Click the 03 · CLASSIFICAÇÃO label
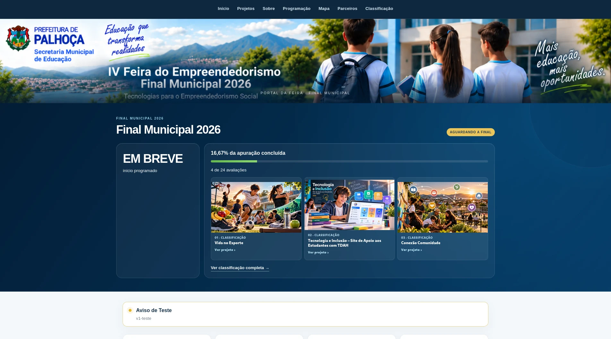611x339 pixels. coord(417,238)
